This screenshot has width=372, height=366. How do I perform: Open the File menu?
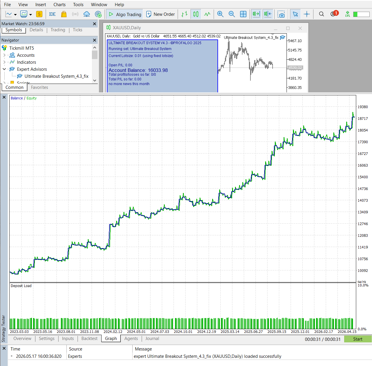click(8, 5)
